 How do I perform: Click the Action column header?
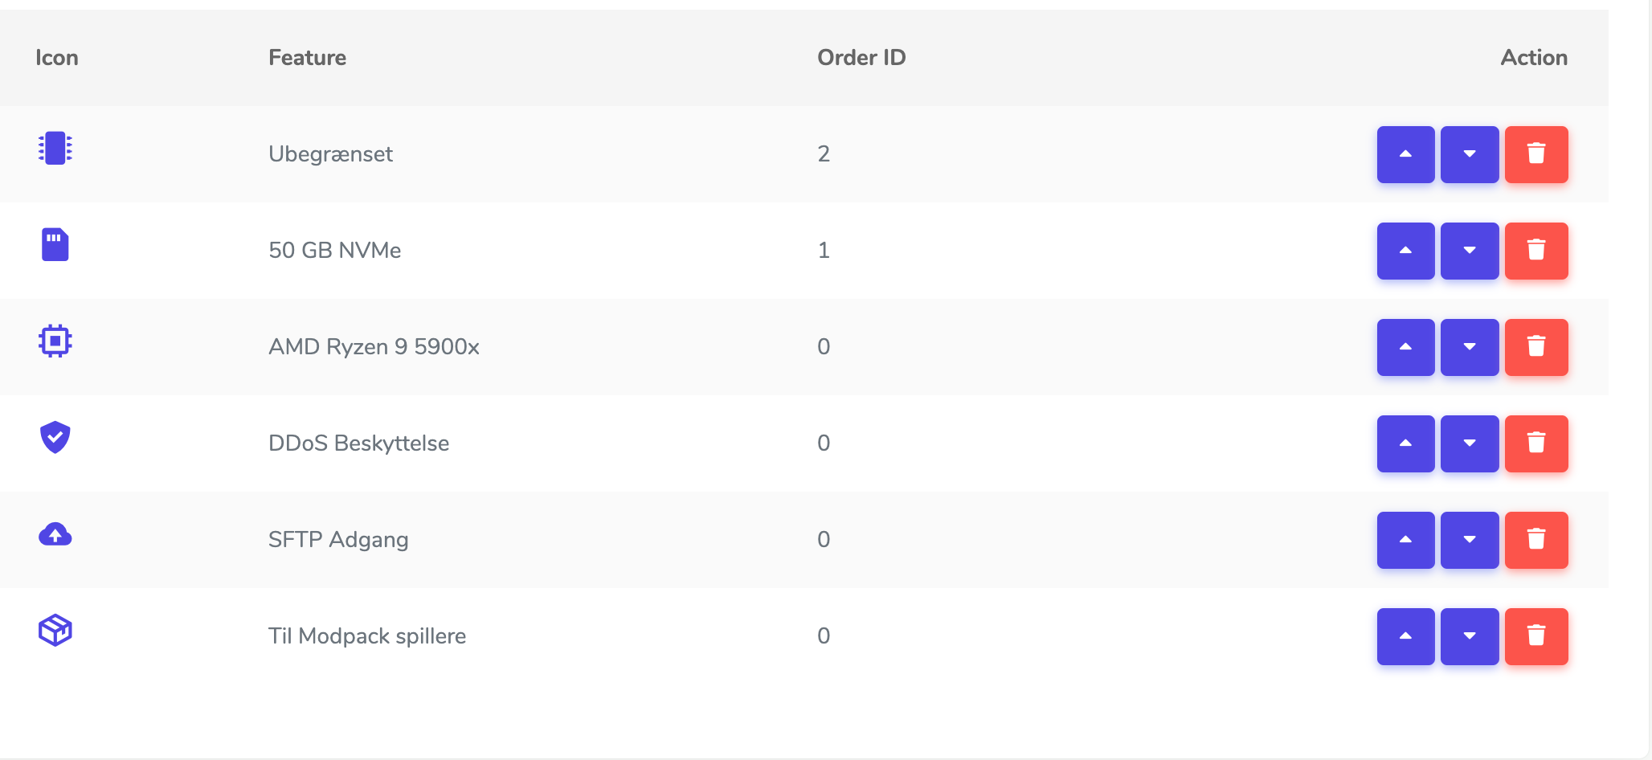(x=1533, y=57)
